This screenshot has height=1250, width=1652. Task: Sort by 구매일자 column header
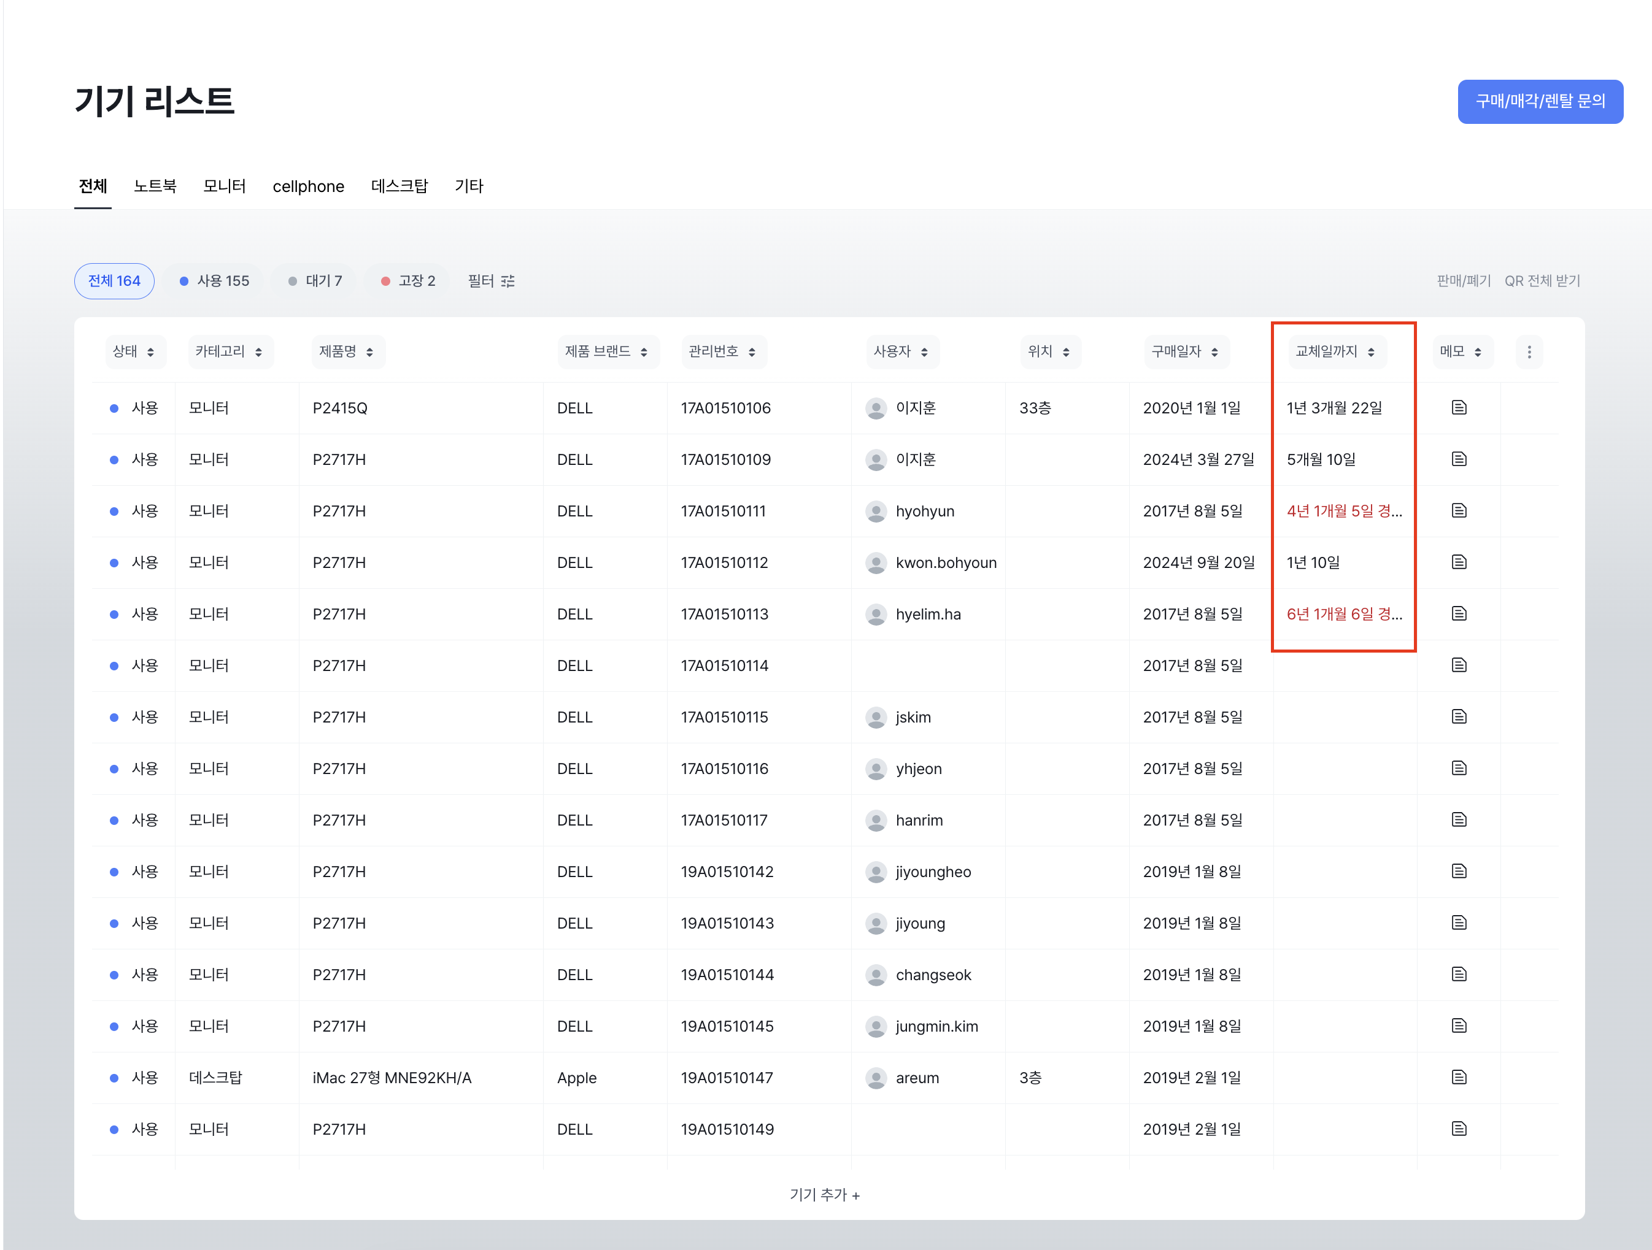coord(1185,351)
